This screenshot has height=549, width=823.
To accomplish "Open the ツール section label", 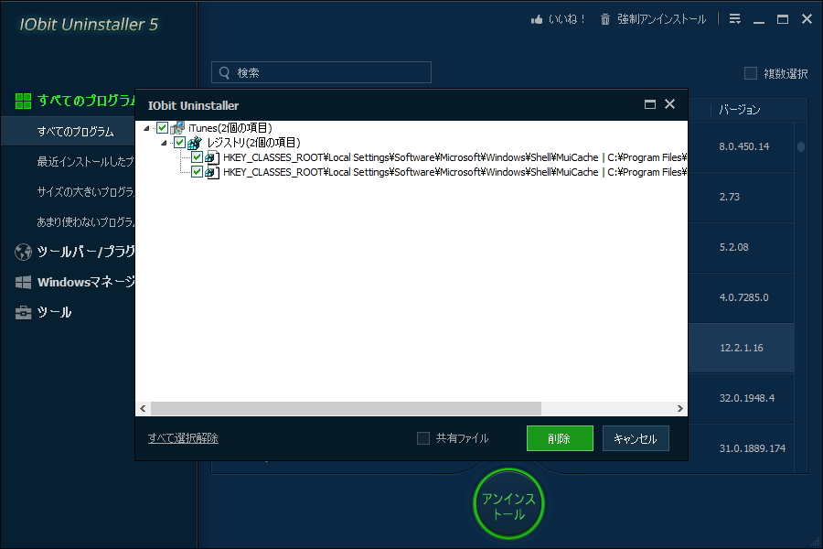I will (54, 313).
